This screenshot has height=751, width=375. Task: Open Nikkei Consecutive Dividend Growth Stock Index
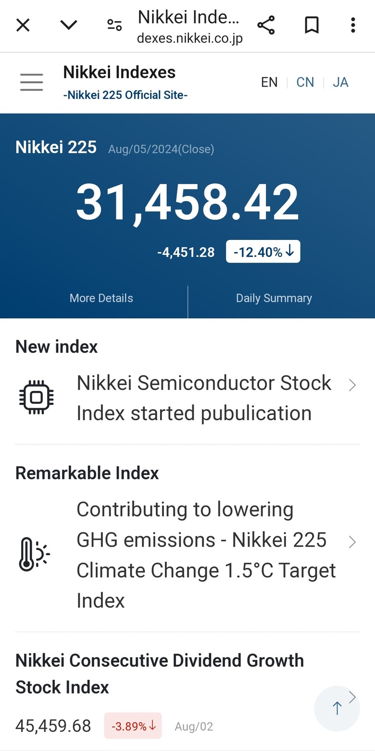pos(160,673)
